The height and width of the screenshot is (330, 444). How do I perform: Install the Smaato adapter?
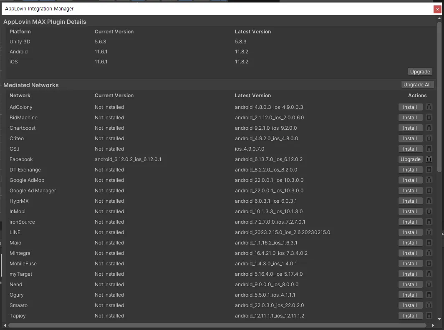coord(410,305)
